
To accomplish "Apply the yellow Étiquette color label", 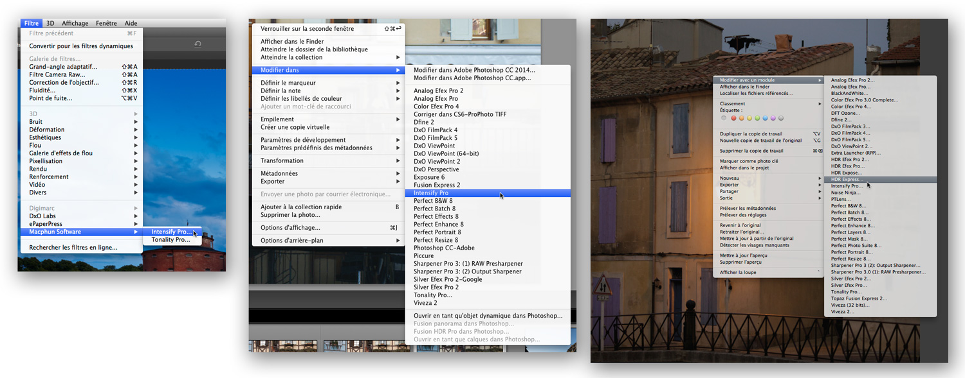I will [x=749, y=118].
